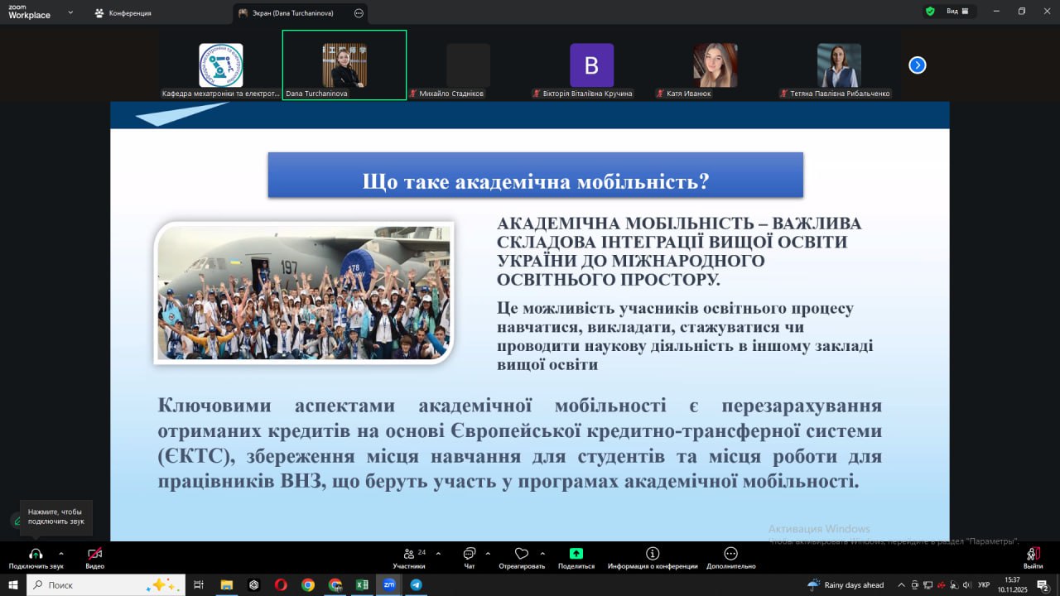1060x596 pixels.
Task: Open conference information (Информация о конференции)
Action: coord(653,554)
